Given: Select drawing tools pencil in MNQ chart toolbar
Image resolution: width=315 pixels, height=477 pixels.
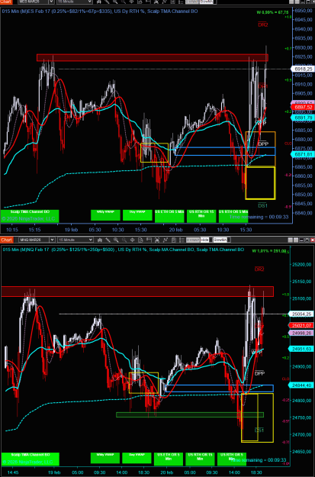Looking at the screenshot, I should point(108,240).
